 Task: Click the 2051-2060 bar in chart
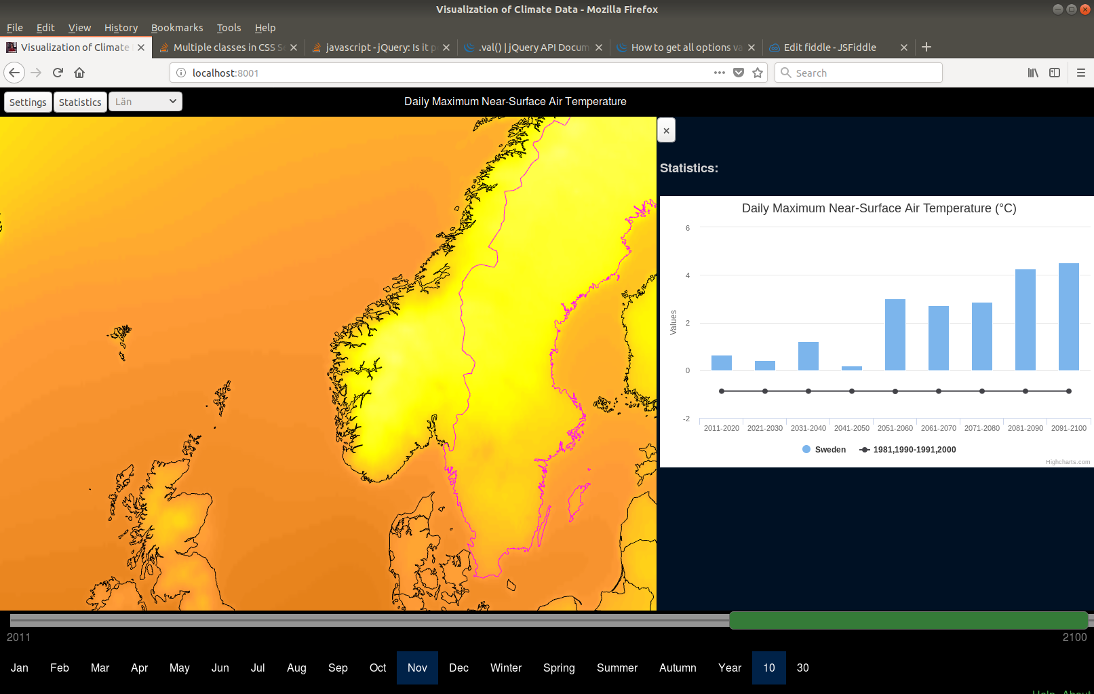pyautogui.click(x=895, y=334)
